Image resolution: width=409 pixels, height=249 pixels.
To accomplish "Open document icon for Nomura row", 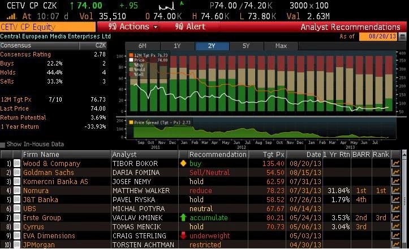I will (x=17, y=191).
